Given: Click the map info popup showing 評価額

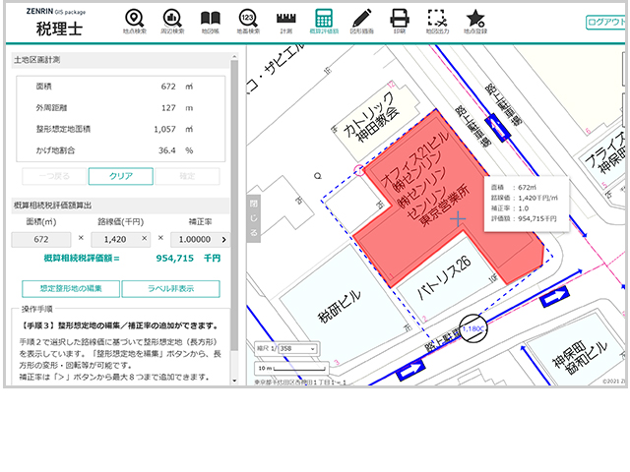Looking at the screenshot, I should [527, 204].
